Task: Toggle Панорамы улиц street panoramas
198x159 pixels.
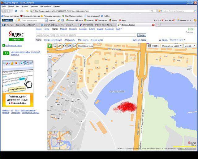Action: [85, 46]
